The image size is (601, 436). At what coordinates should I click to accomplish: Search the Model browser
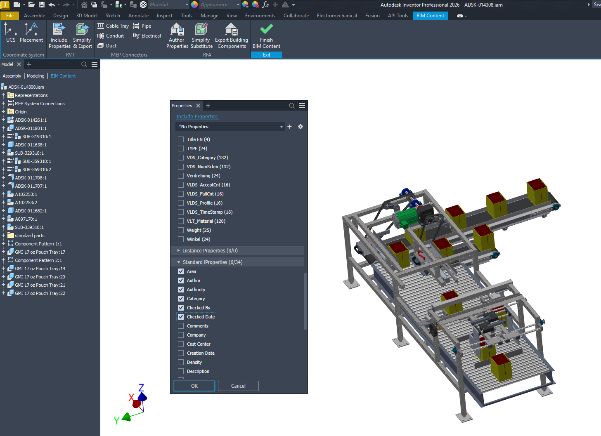84,64
